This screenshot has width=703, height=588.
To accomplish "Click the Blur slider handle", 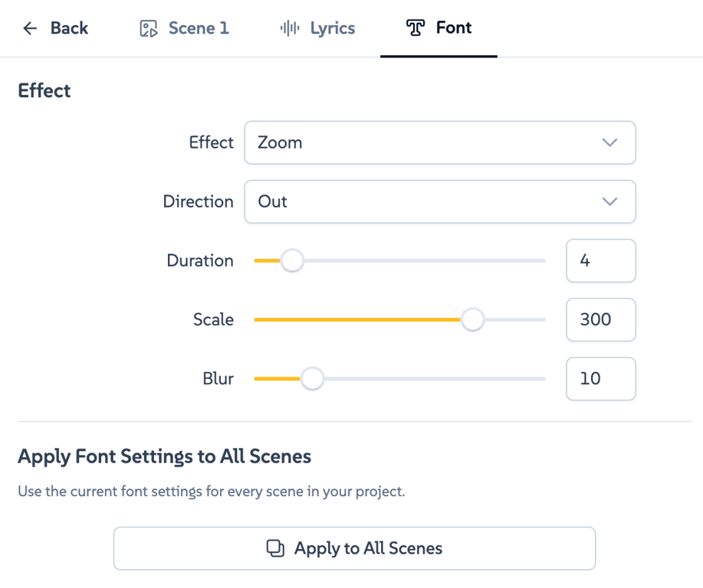I will [x=312, y=378].
